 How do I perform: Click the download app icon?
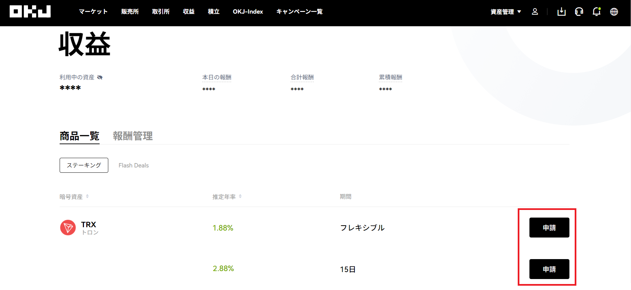[561, 12]
